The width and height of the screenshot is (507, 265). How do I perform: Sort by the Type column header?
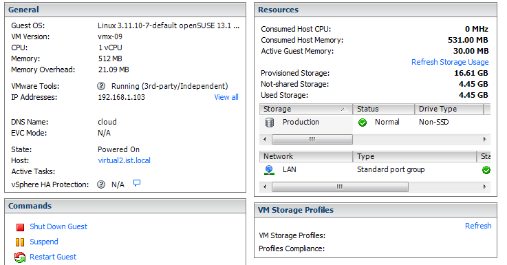415,157
